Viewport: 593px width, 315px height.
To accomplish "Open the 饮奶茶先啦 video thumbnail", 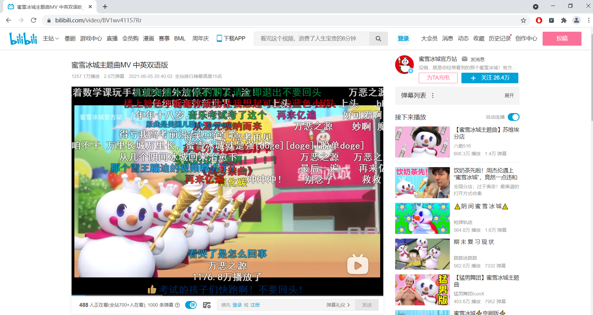I will point(423,183).
